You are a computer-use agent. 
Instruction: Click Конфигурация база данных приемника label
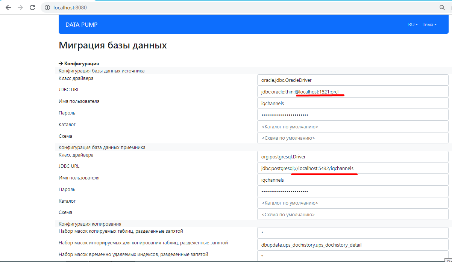[x=102, y=147]
